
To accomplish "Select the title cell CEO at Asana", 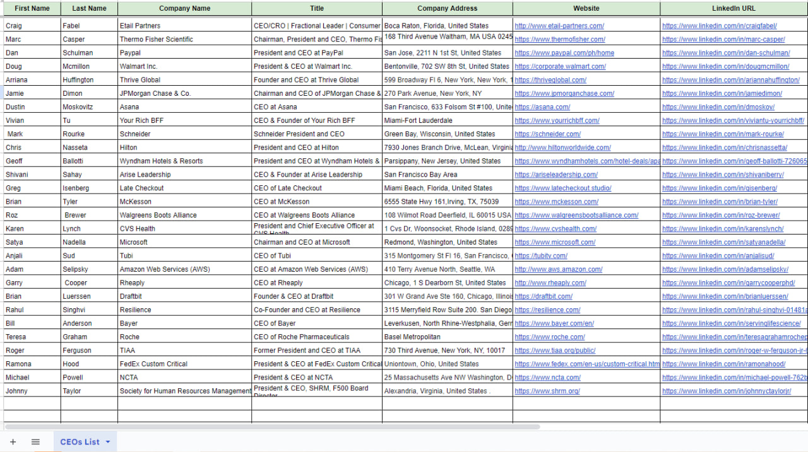I will [317, 107].
